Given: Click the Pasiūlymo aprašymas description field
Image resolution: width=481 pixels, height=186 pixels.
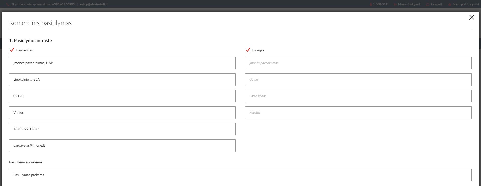Looking at the screenshot, I should coord(240,175).
